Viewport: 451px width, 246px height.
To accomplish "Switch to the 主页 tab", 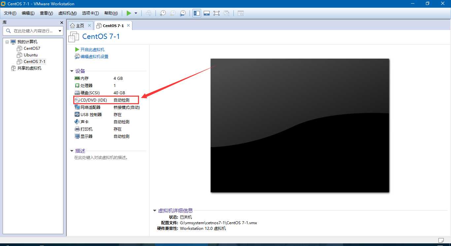I will pos(80,25).
